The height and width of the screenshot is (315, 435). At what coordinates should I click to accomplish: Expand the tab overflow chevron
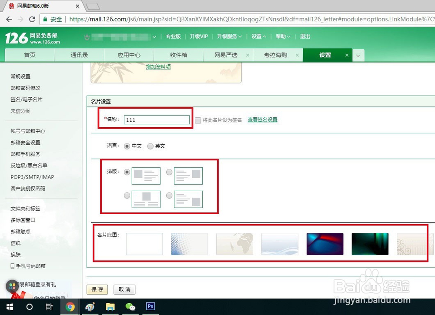[x=358, y=56]
